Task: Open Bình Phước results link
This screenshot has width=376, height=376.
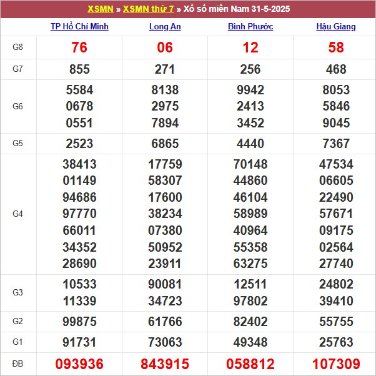Action: pos(250,26)
